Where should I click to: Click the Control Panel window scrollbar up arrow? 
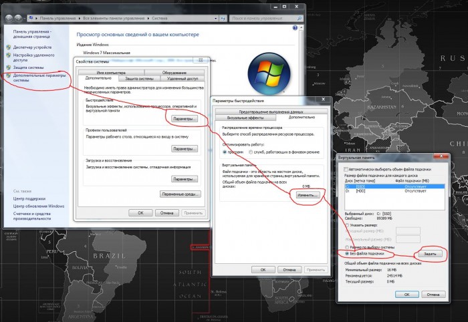pos(301,27)
